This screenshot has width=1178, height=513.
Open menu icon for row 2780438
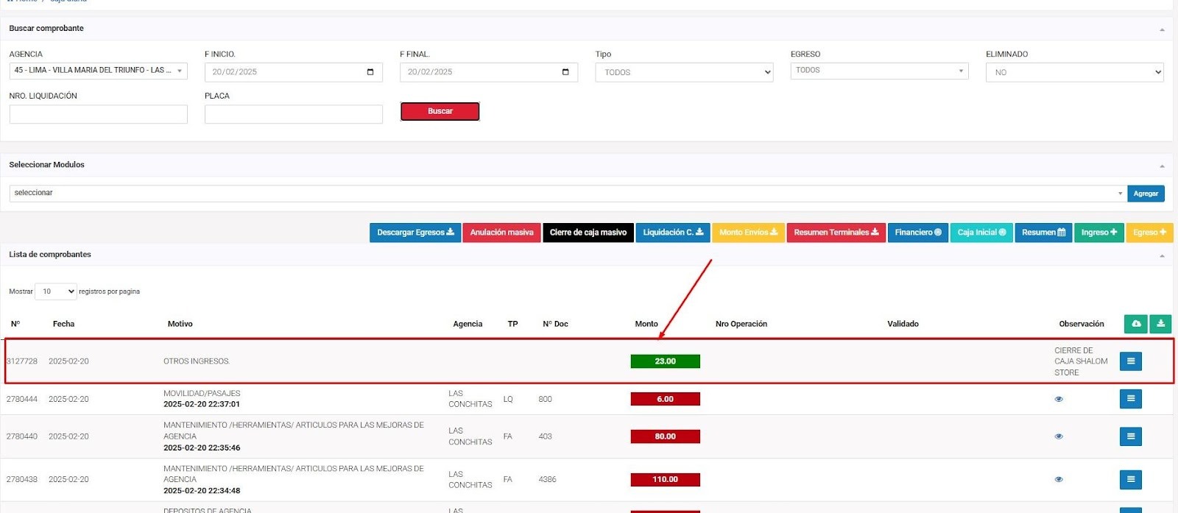[1130, 479]
